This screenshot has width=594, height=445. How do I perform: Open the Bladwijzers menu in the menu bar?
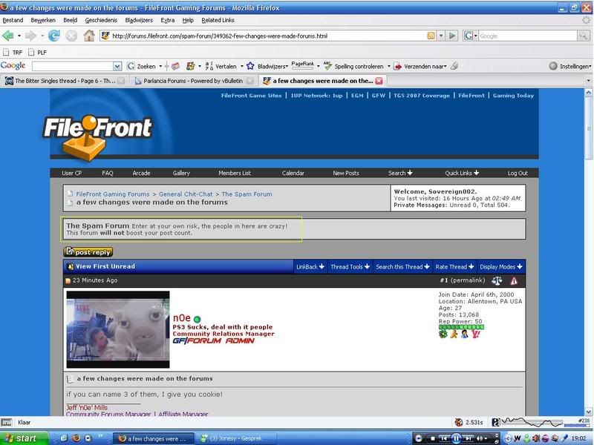[140, 20]
